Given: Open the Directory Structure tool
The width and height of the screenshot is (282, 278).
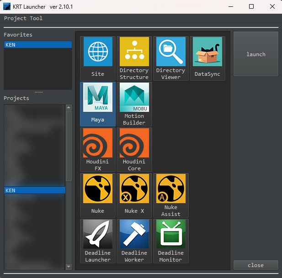Looking at the screenshot, I should click(x=134, y=58).
